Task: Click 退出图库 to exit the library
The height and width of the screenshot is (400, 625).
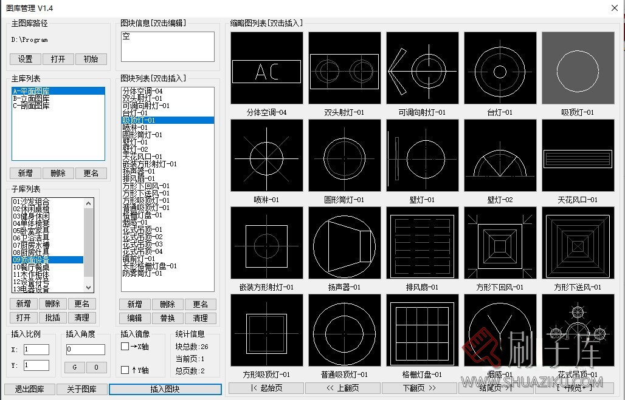Action: [x=29, y=389]
